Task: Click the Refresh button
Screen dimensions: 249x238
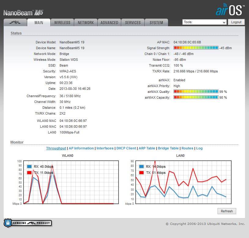Action: coord(227,211)
